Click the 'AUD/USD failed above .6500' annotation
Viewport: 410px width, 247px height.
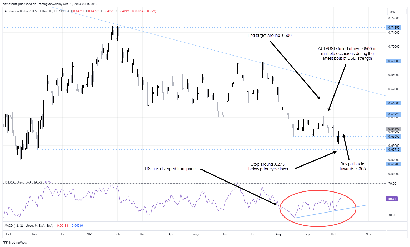pyautogui.click(x=347, y=54)
